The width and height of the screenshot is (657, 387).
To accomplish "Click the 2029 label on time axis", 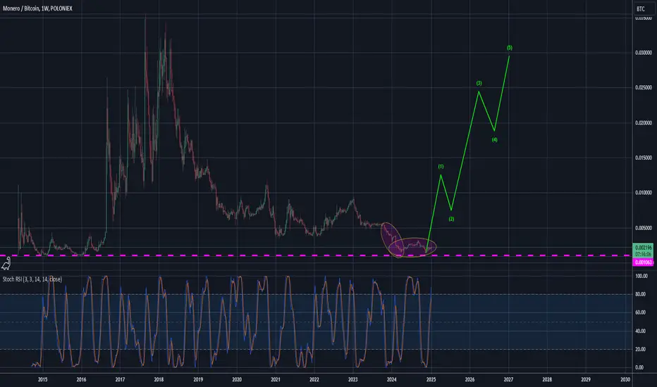I will [x=586, y=379].
